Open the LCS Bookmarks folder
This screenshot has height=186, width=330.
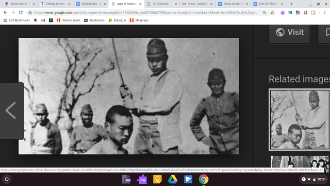click(16, 20)
